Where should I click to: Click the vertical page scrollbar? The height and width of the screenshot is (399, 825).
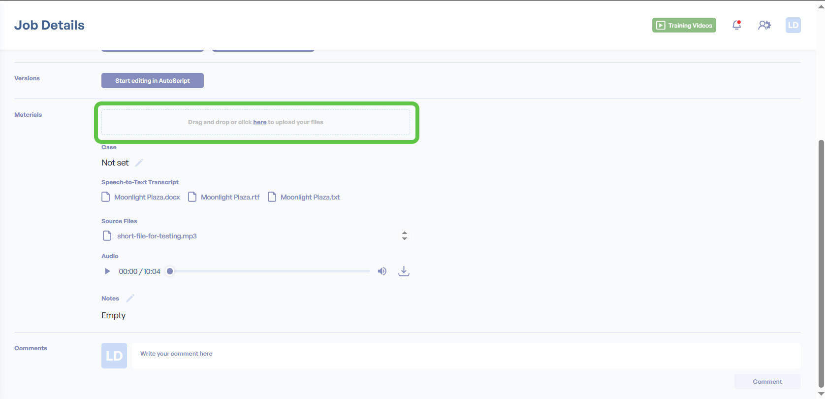point(821,261)
